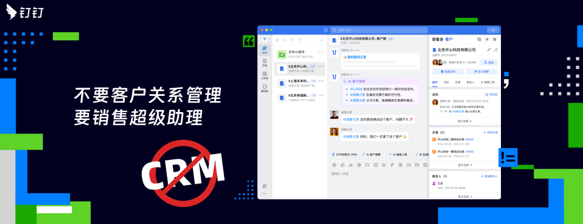
Task: Open the #上海未来科... conversation
Action: [300, 83]
